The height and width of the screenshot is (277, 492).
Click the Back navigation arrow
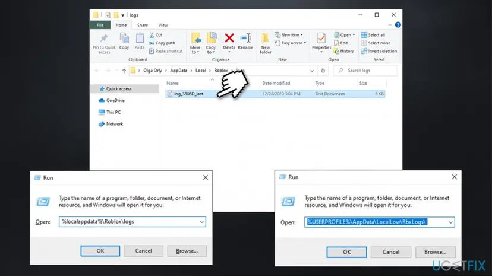click(97, 71)
